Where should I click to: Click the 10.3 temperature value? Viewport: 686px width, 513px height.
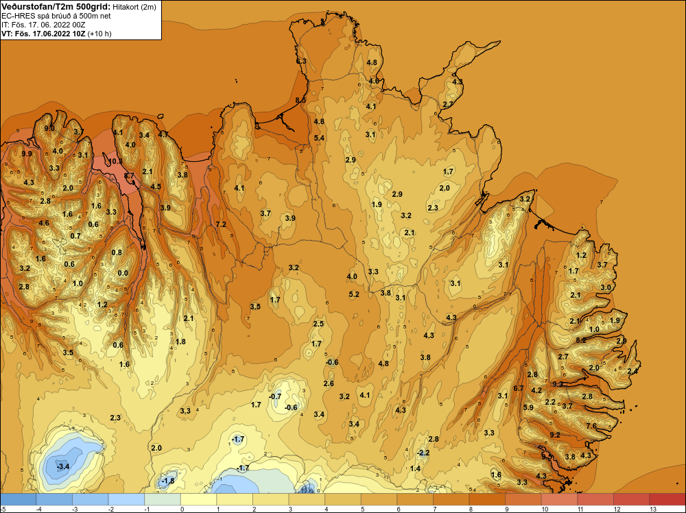(x=115, y=161)
